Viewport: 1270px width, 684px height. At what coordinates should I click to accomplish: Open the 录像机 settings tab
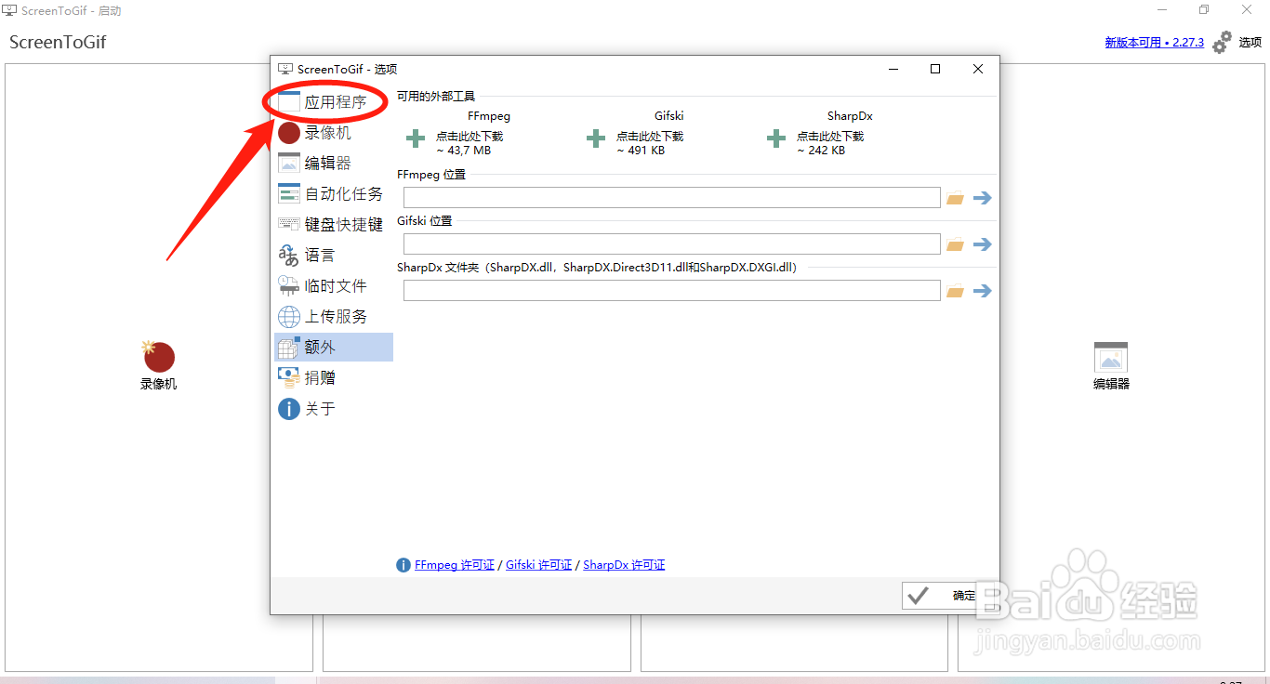(x=333, y=133)
